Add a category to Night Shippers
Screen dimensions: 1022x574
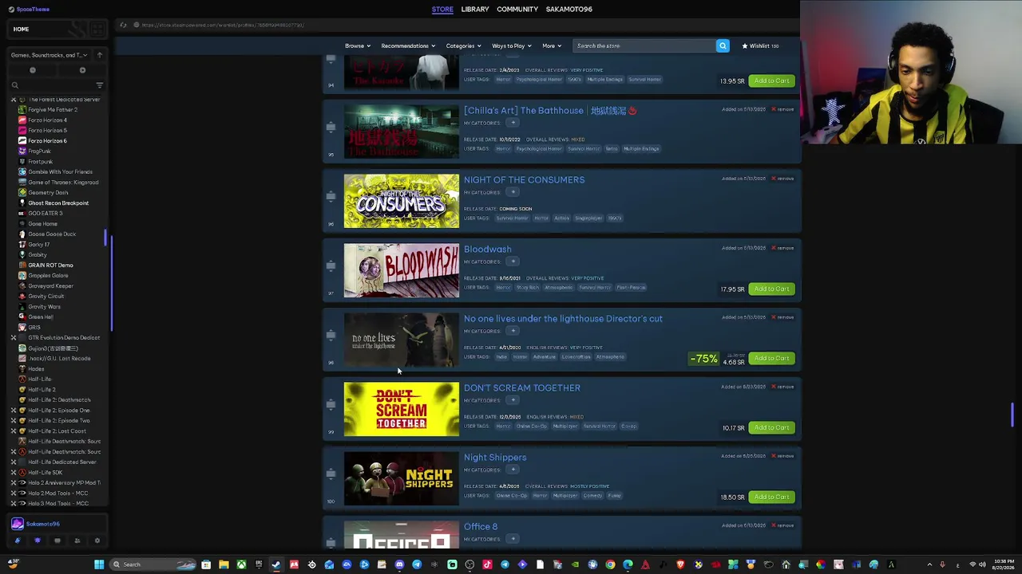coord(513,470)
